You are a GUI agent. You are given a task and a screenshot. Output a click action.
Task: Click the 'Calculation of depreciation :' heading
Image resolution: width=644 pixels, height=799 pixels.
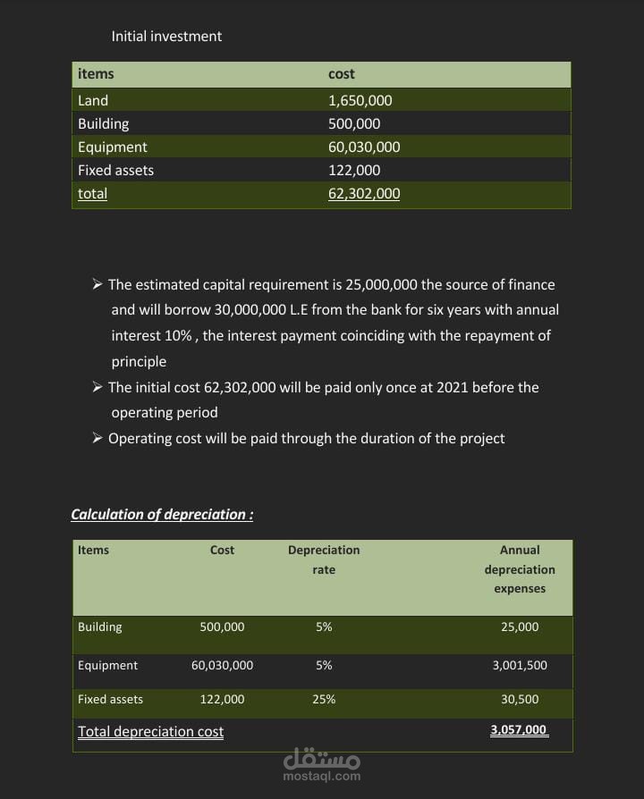(x=162, y=514)
